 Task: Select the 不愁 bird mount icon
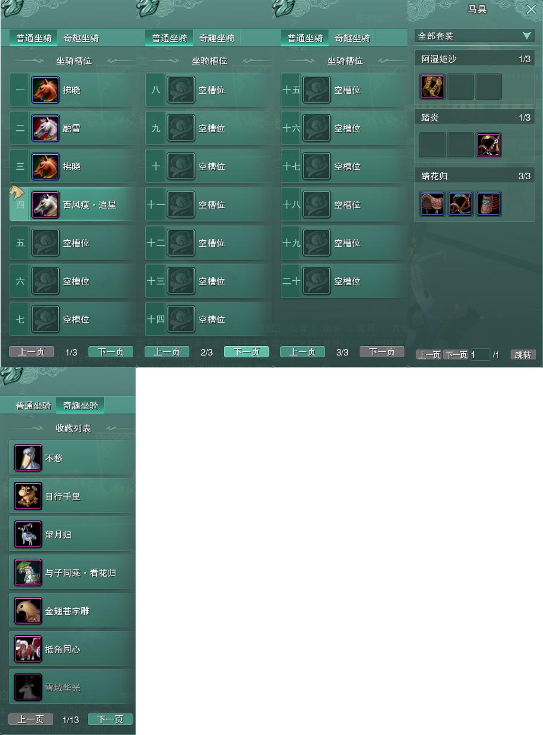point(28,458)
